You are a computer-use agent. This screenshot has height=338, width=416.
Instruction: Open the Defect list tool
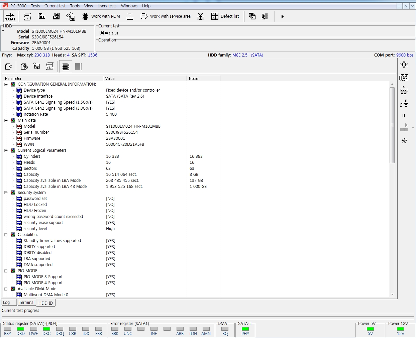225,16
